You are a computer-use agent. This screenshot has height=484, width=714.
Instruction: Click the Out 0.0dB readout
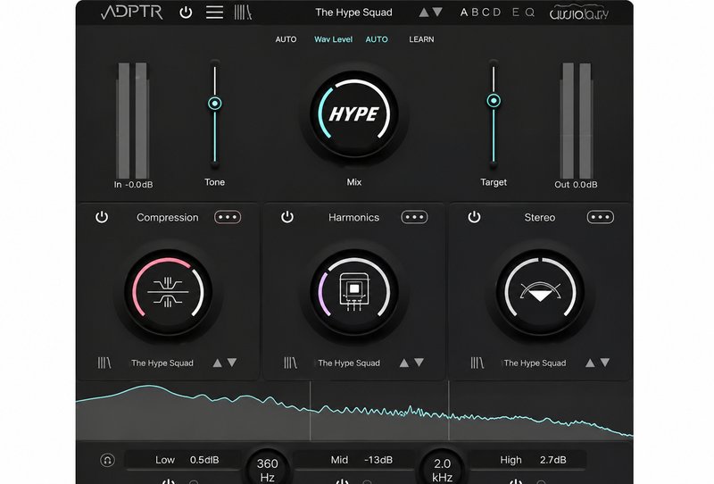pyautogui.click(x=576, y=185)
